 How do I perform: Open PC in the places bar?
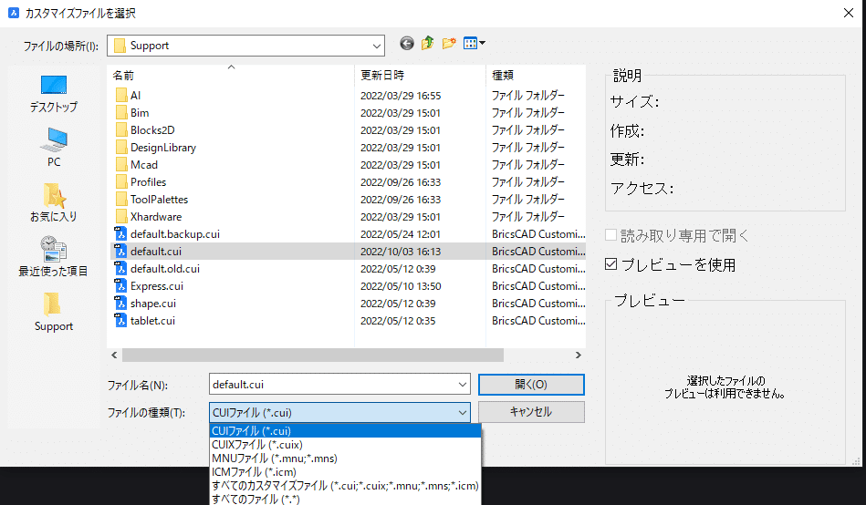(x=54, y=147)
